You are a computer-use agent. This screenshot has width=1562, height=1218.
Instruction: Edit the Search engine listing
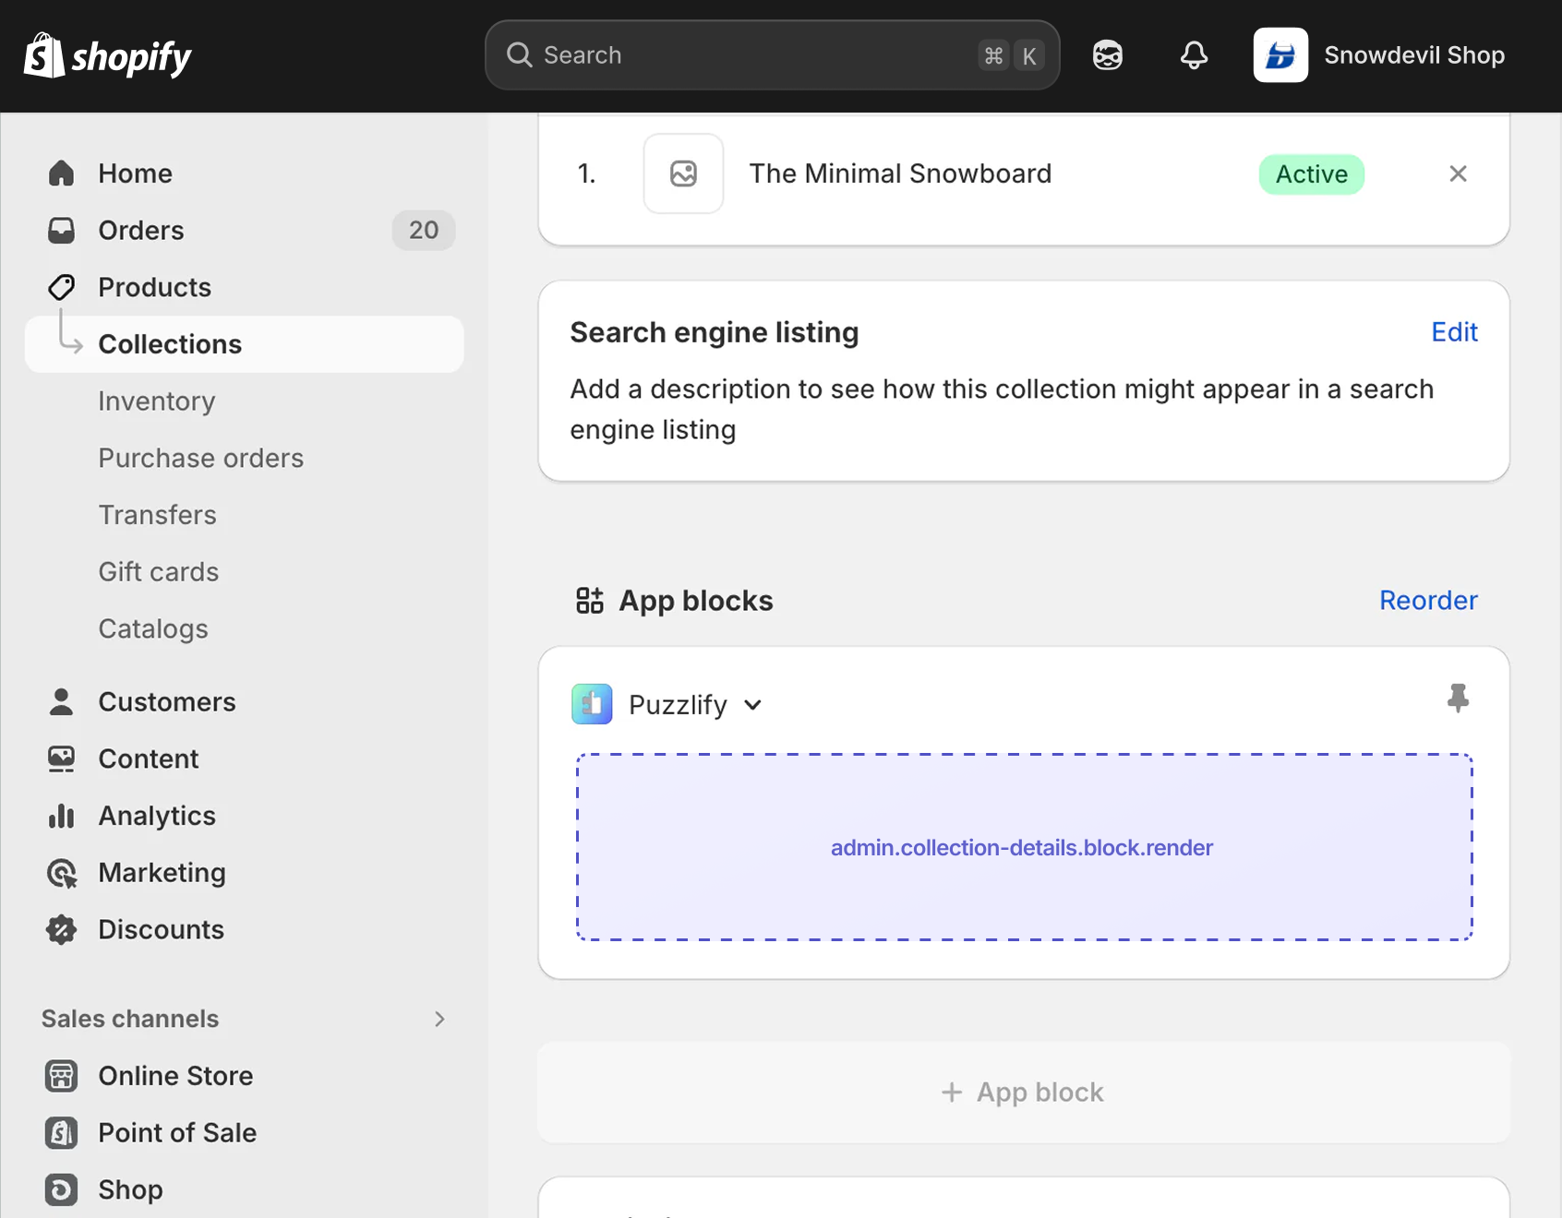coord(1454,332)
